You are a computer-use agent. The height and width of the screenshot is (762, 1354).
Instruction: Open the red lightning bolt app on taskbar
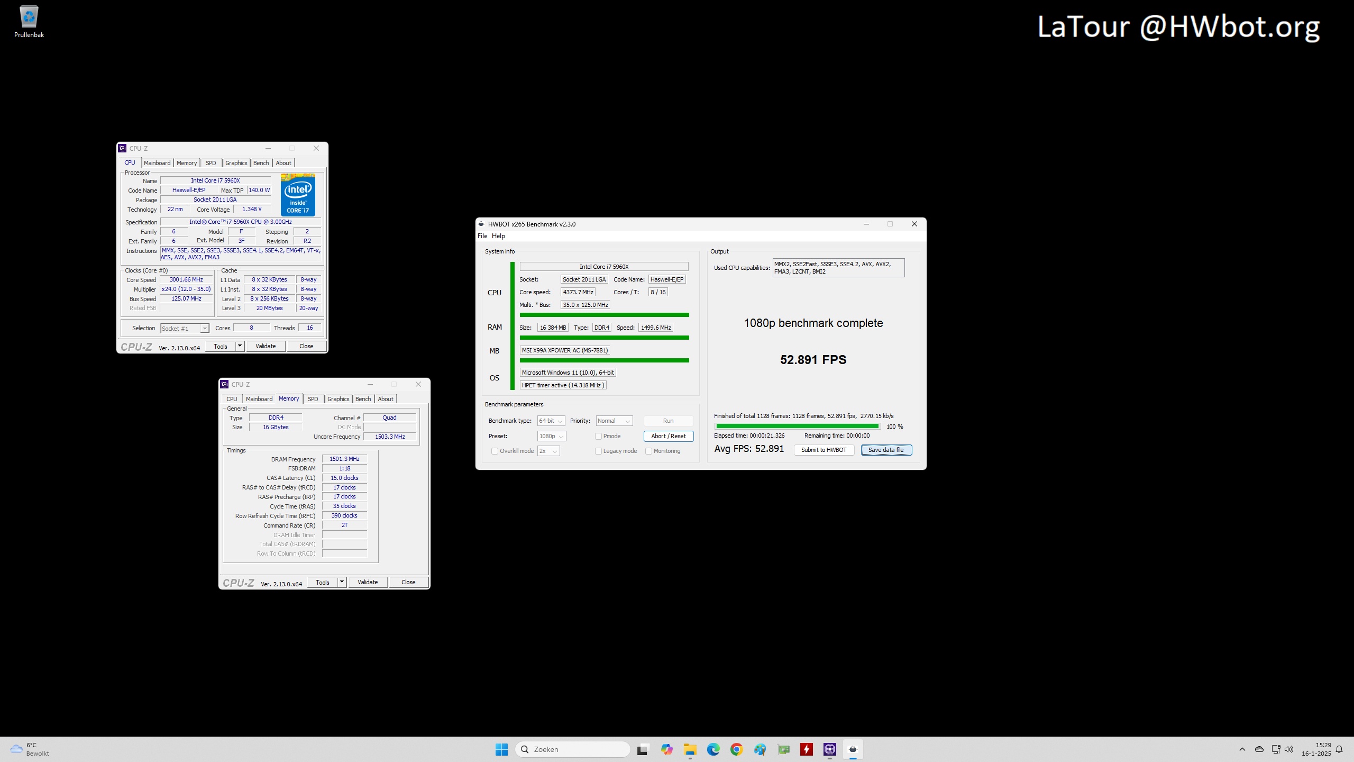pos(807,749)
